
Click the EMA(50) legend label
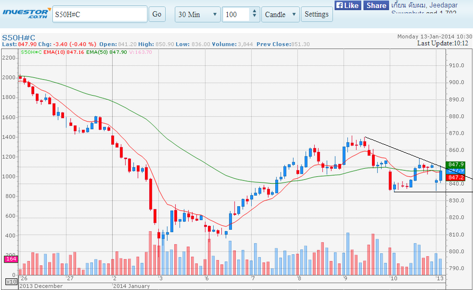click(x=106, y=52)
